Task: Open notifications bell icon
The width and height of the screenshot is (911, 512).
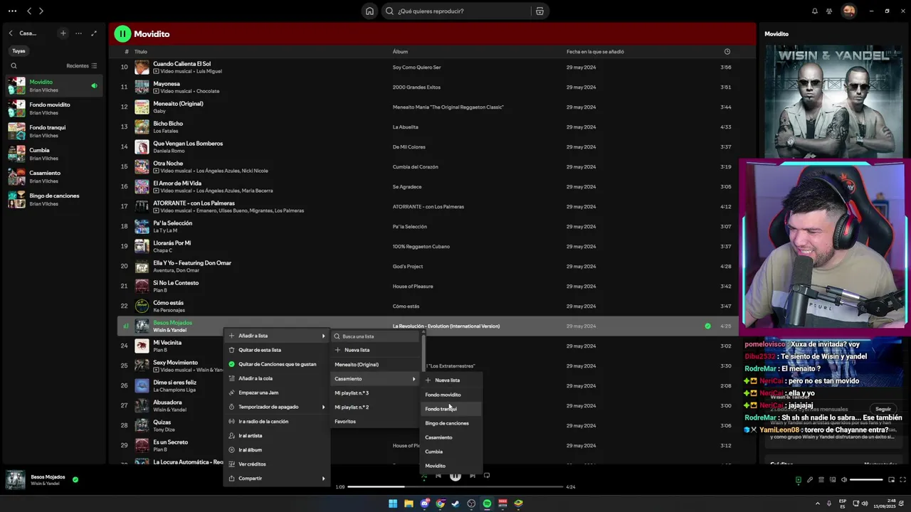Action: point(815,11)
